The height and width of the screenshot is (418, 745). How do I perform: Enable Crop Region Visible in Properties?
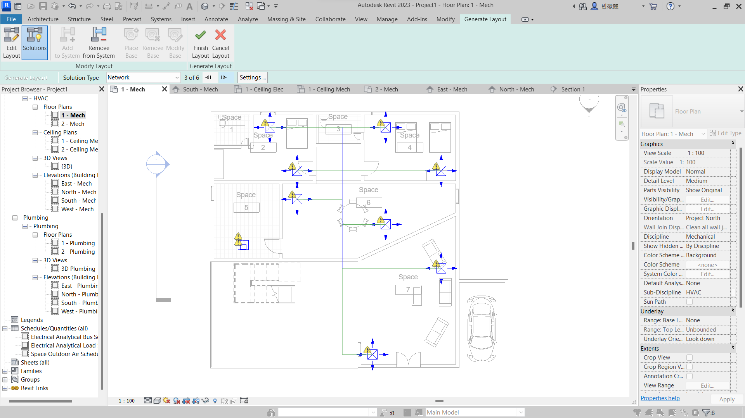tap(690, 367)
